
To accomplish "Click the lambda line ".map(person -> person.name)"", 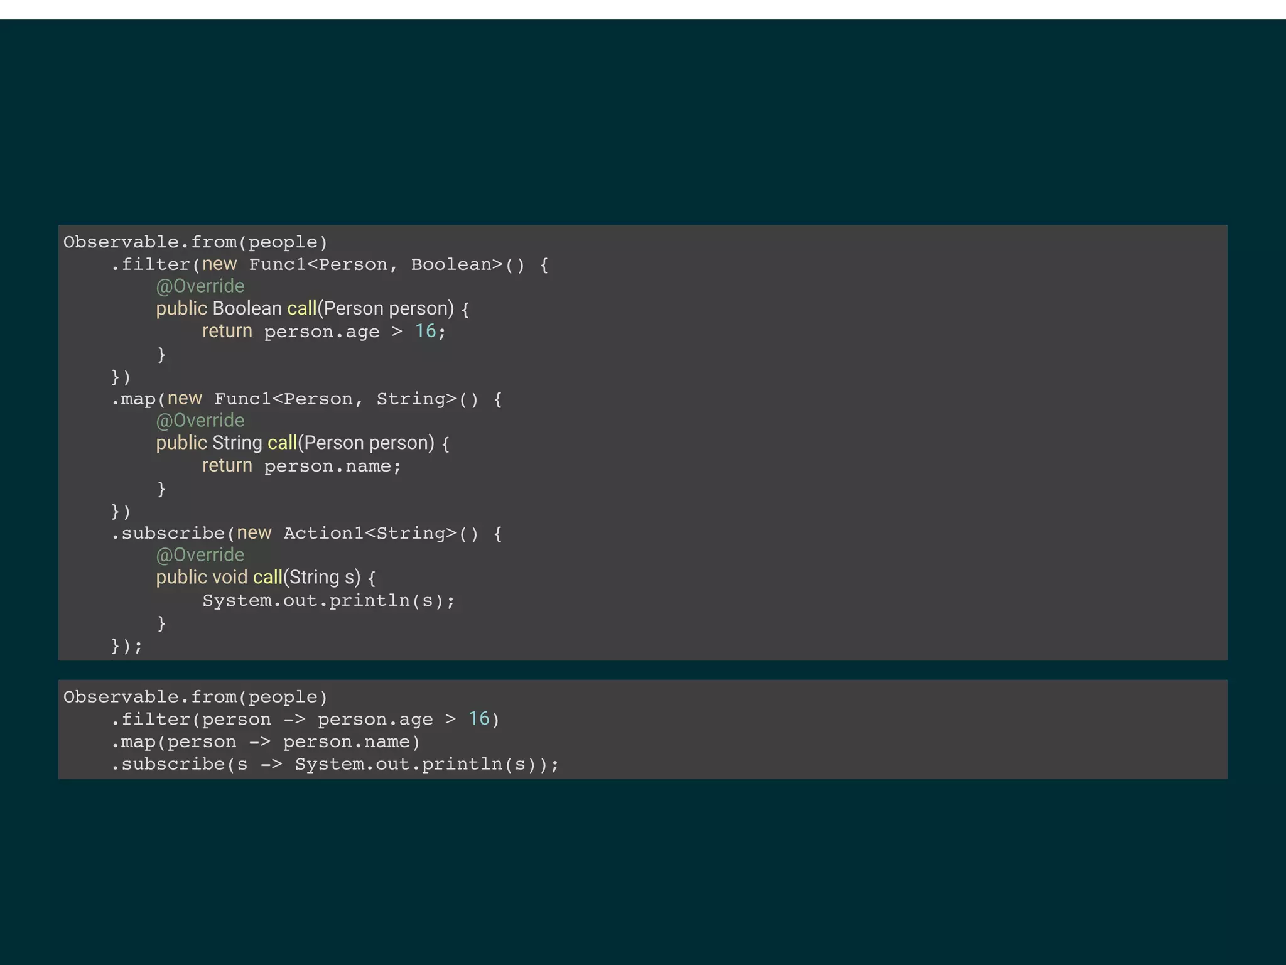I will coord(266,741).
